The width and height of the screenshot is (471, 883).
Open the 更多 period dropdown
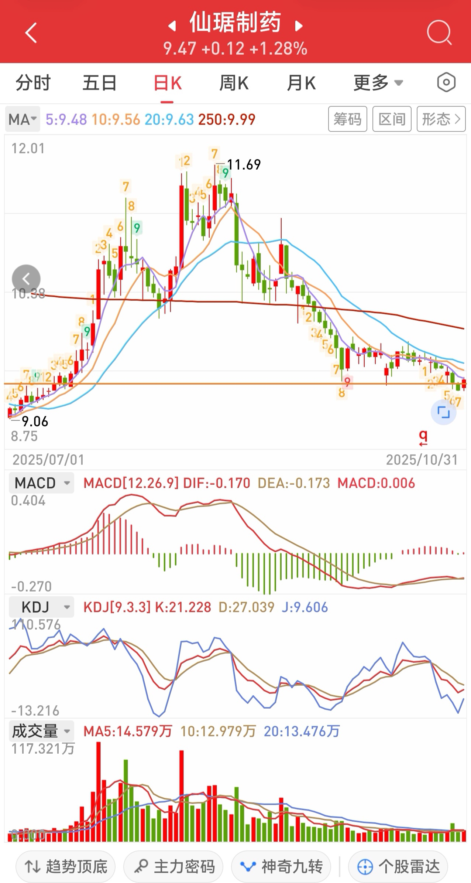coord(378,83)
